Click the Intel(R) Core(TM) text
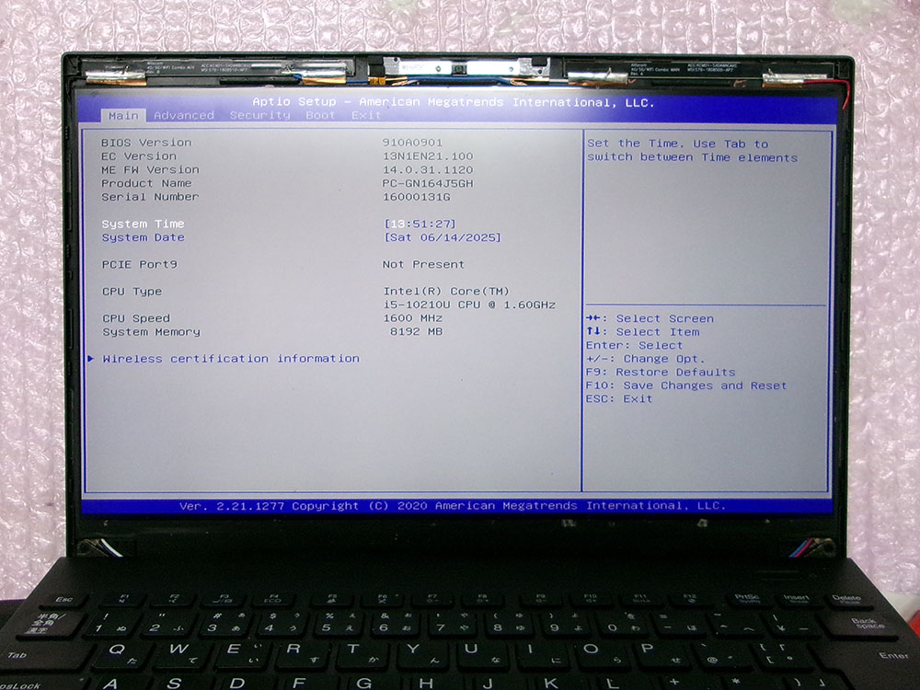Image resolution: width=920 pixels, height=690 pixels. tap(446, 292)
